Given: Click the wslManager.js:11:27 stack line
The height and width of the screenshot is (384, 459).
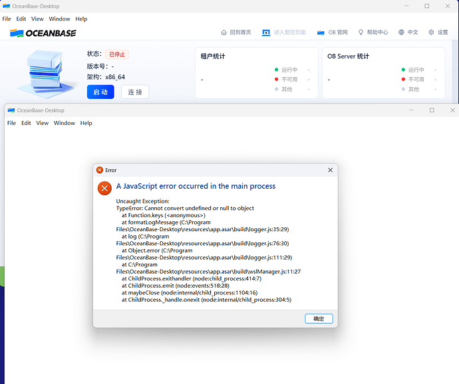Looking at the screenshot, I should tap(208, 272).
